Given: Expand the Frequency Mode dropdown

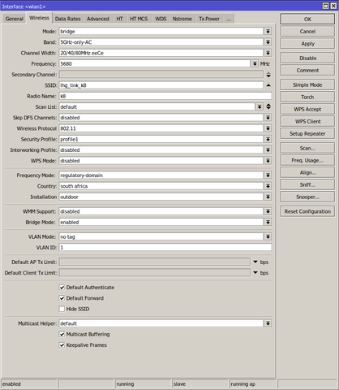Looking at the screenshot, I should pos(268,175).
